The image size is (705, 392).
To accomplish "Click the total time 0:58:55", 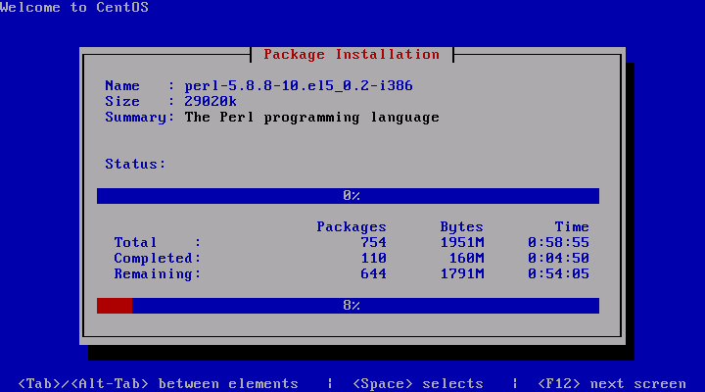I will (x=558, y=243).
